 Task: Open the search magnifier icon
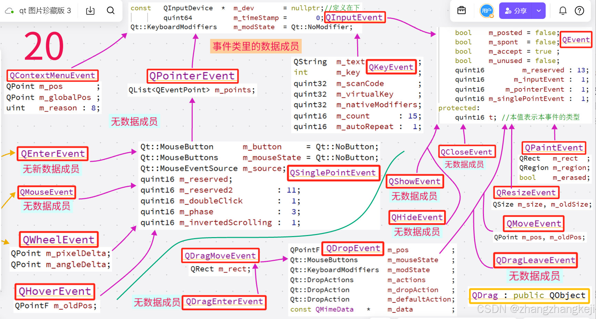(x=111, y=11)
